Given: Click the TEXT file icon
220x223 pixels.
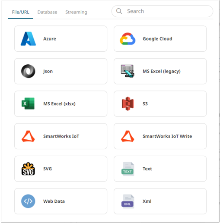Looking at the screenshot, I should pyautogui.click(x=128, y=169).
